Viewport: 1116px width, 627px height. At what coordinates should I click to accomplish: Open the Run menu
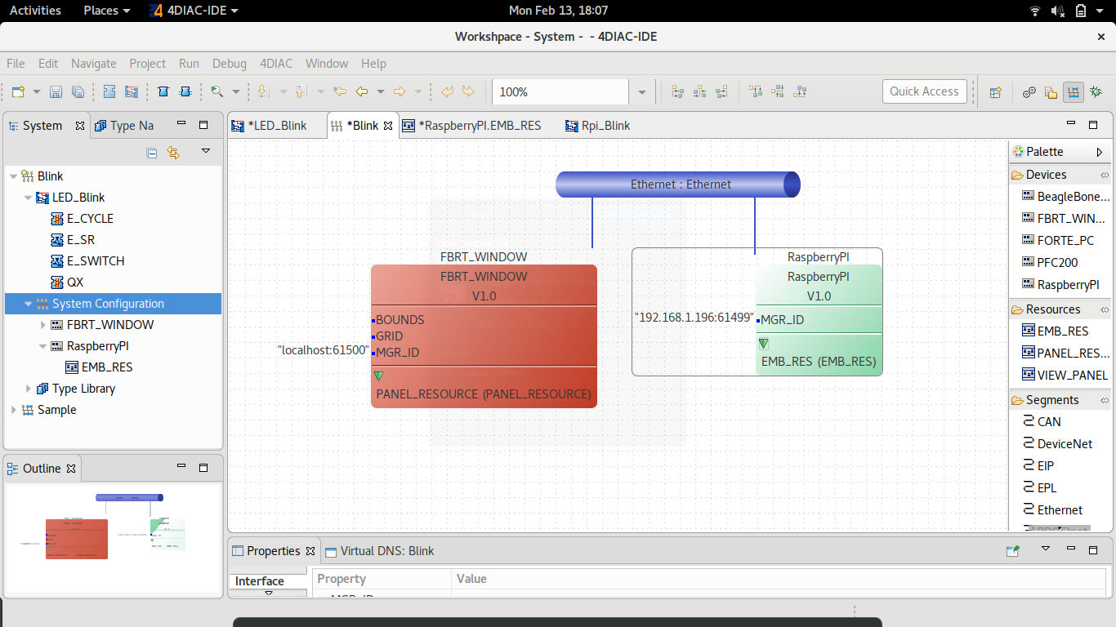point(189,64)
